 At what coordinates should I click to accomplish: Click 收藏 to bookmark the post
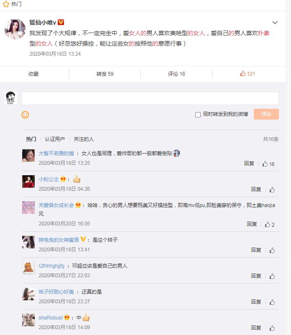33,74
